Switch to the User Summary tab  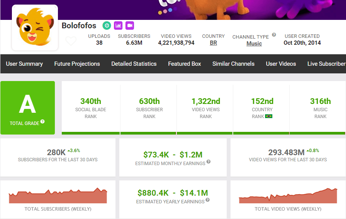click(24, 64)
